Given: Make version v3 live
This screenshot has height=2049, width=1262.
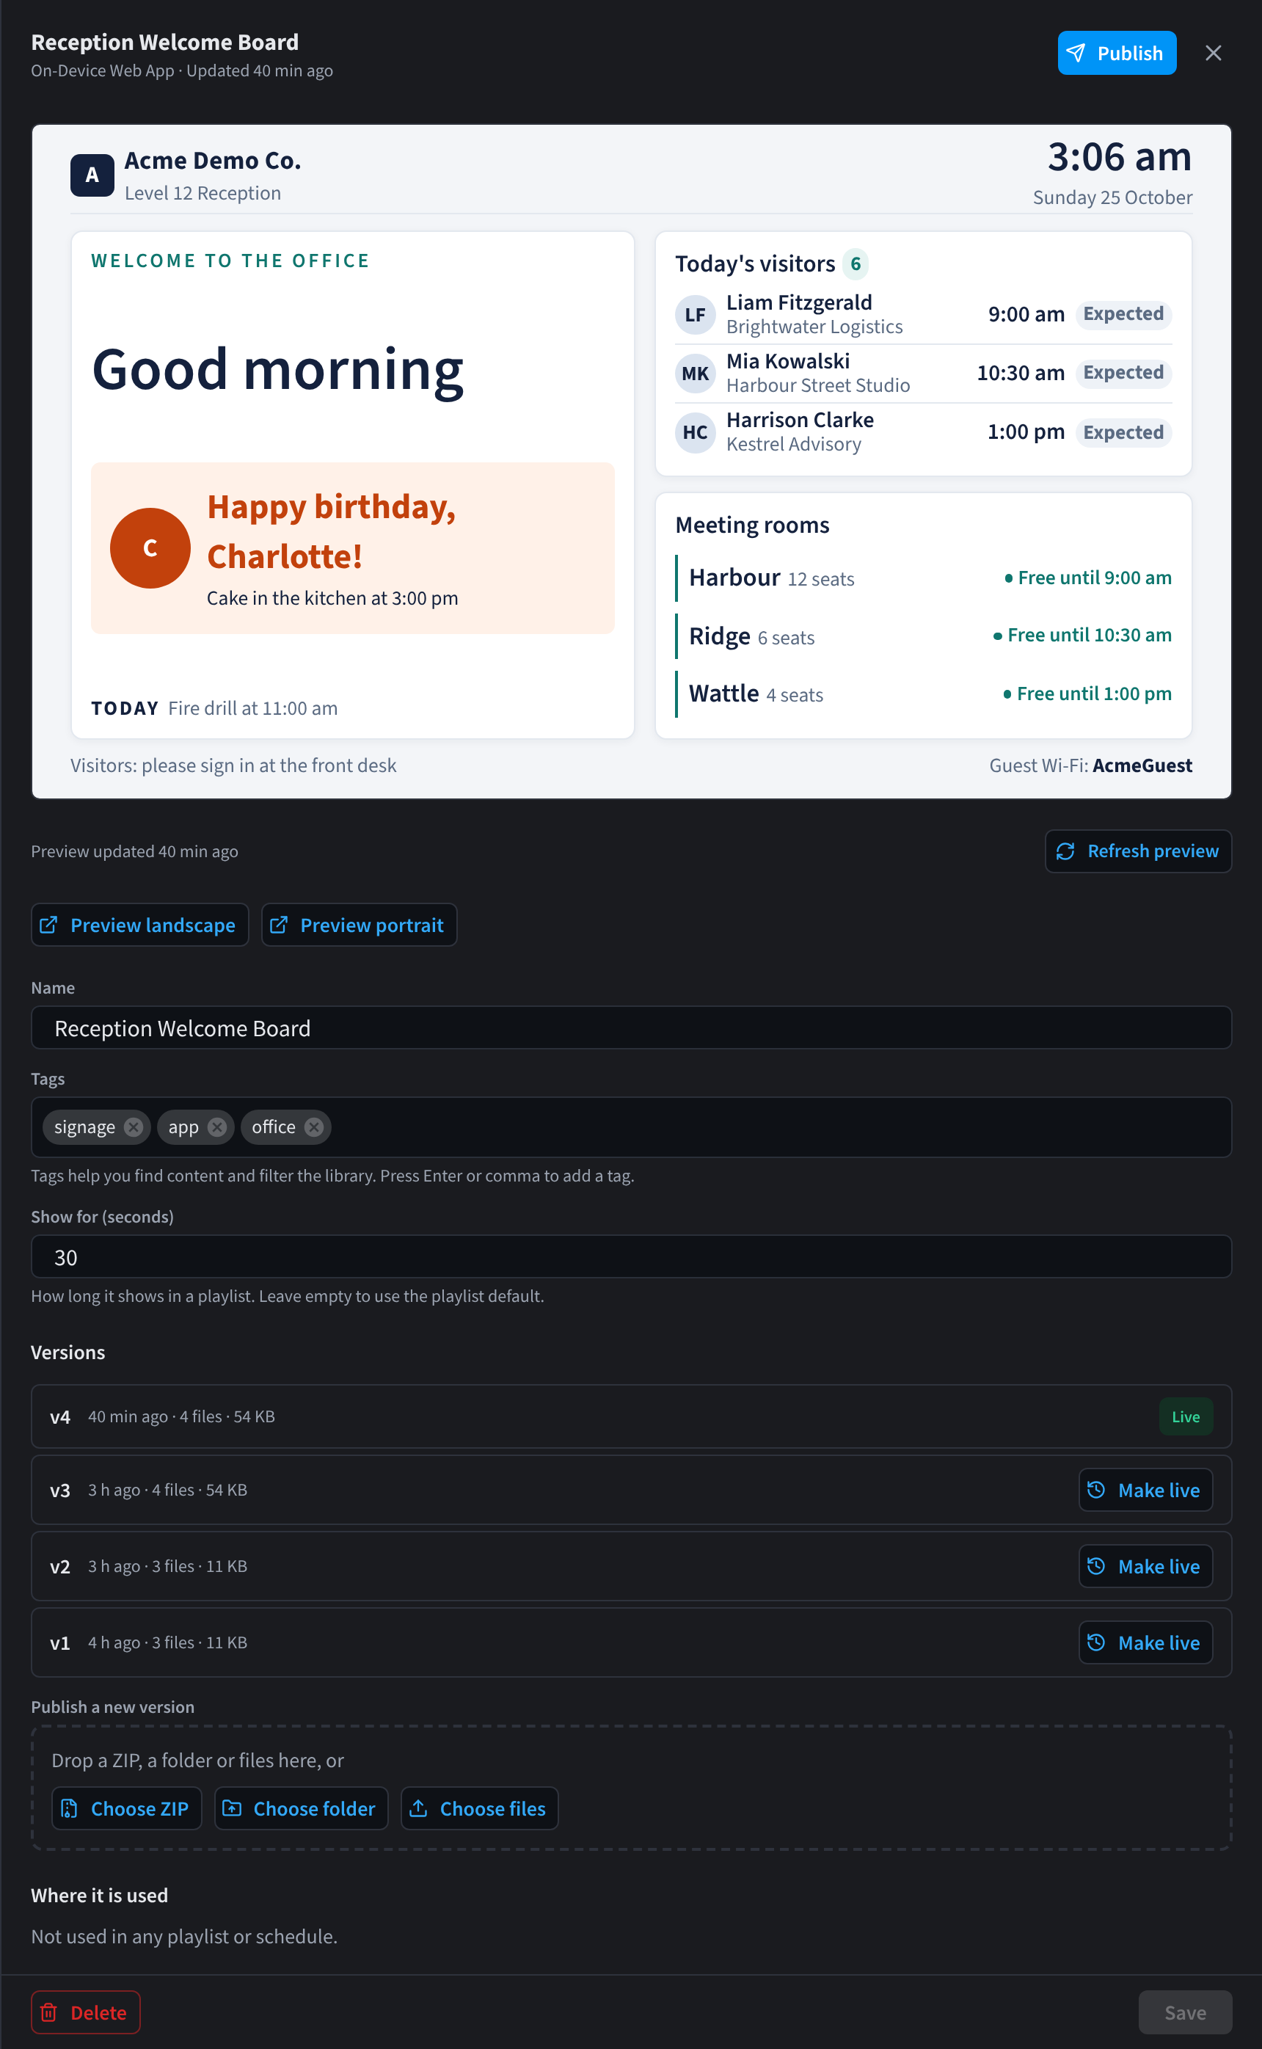Looking at the screenshot, I should click(x=1145, y=1490).
